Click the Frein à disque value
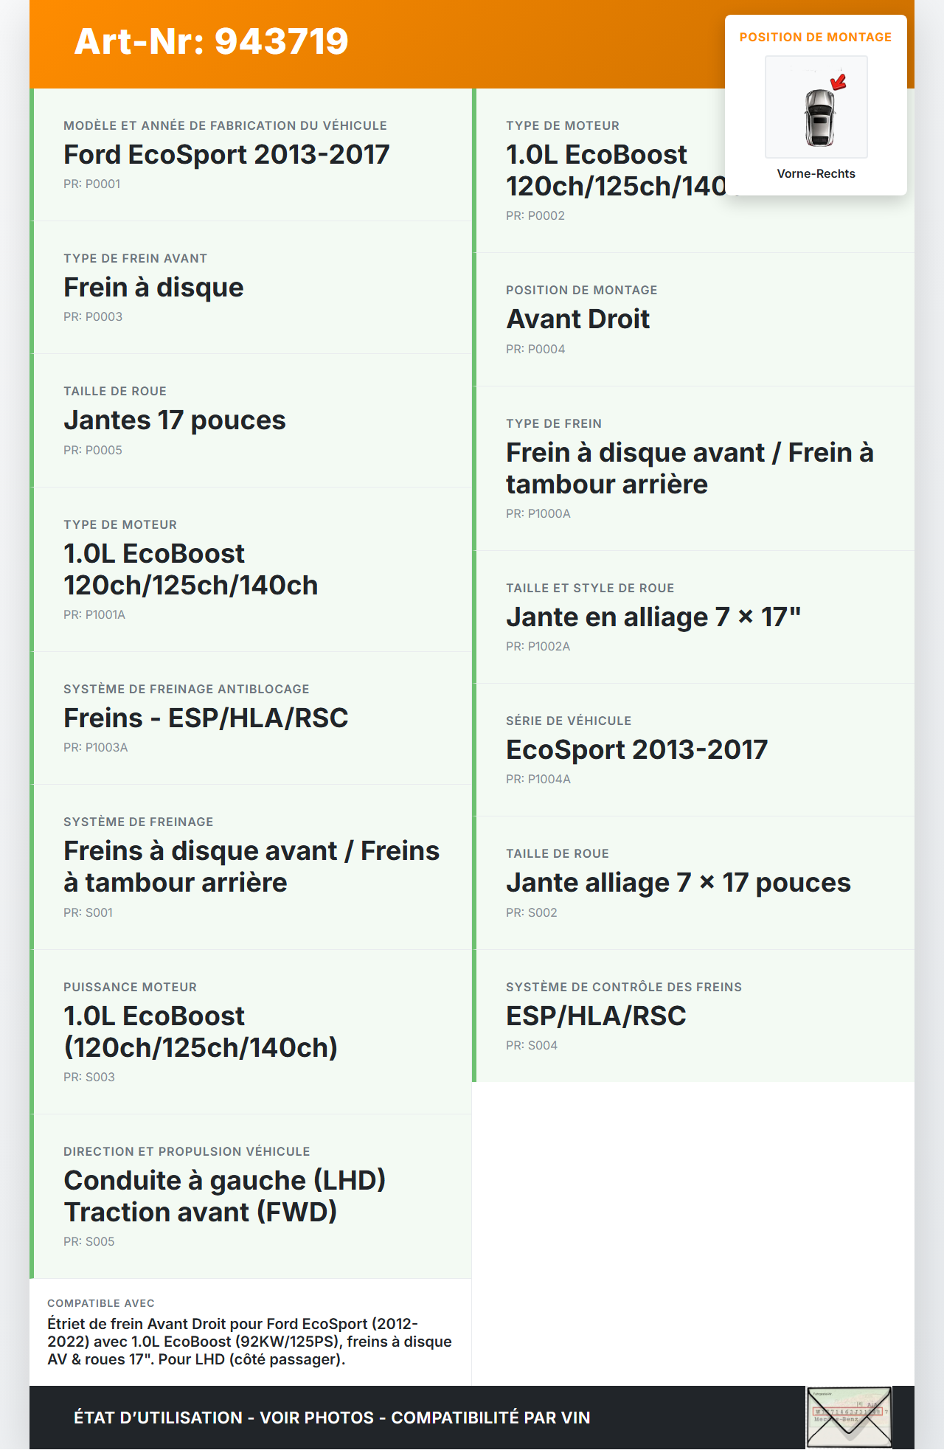 [x=153, y=288]
